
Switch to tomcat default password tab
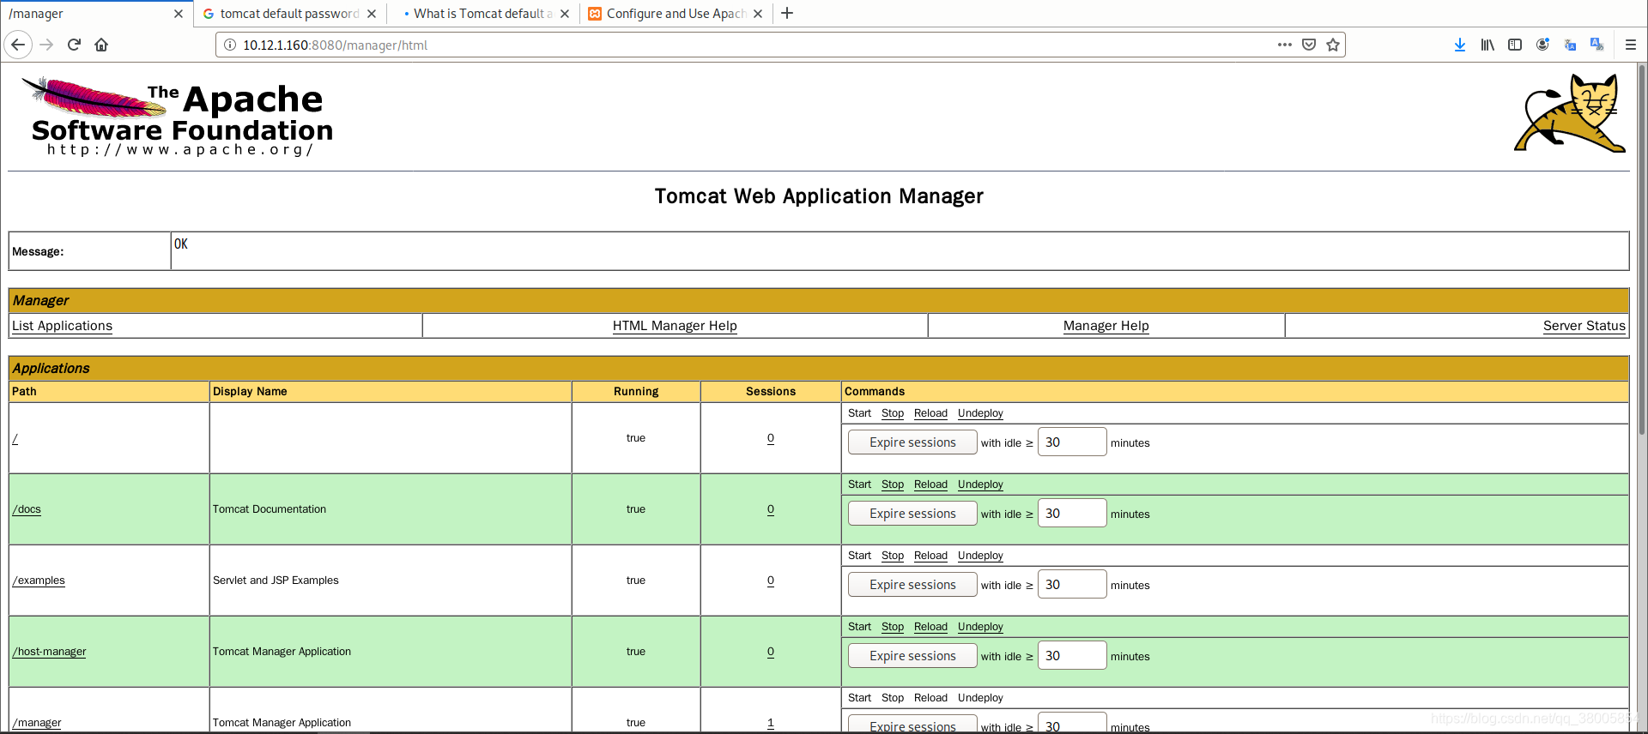pyautogui.click(x=289, y=14)
